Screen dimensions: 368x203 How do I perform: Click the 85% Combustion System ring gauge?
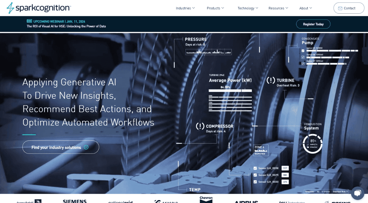click(313, 144)
